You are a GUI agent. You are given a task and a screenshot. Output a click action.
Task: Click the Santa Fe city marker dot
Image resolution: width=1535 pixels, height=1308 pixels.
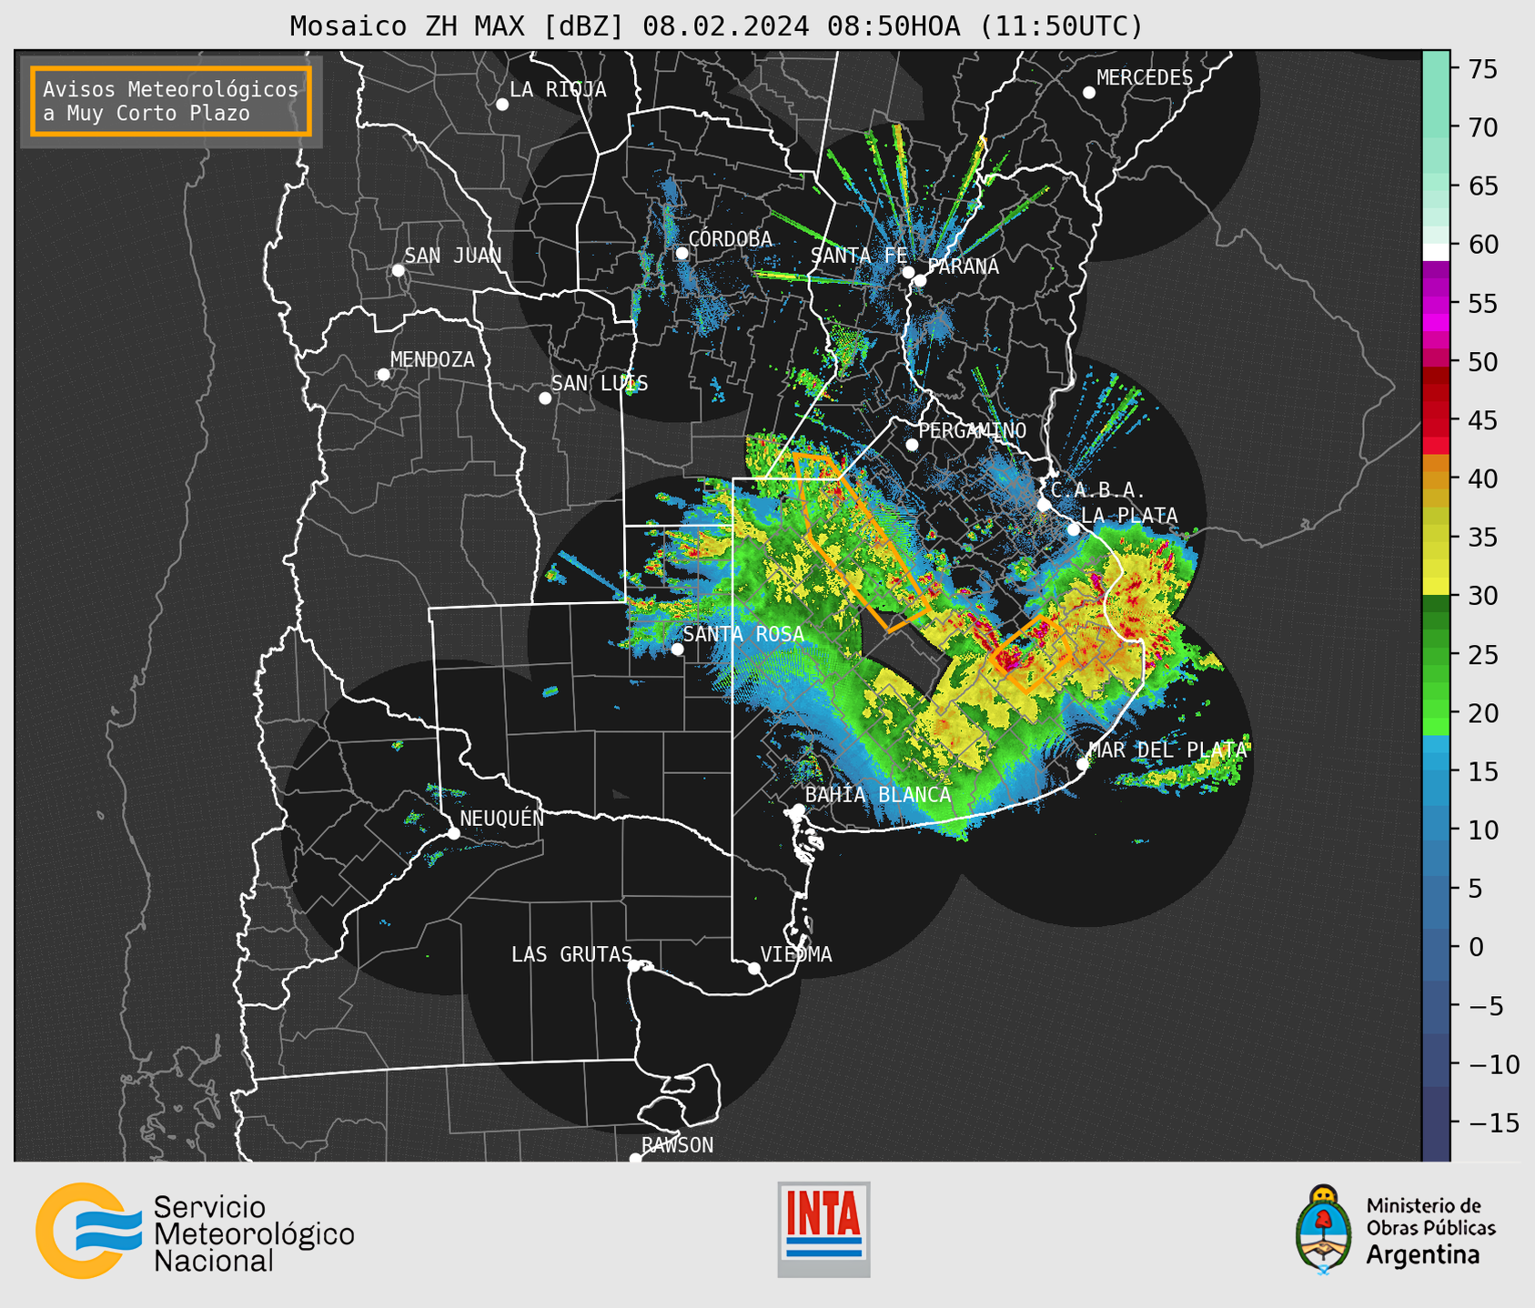coord(908,272)
